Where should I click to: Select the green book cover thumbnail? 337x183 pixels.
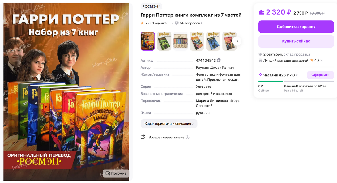164,41
